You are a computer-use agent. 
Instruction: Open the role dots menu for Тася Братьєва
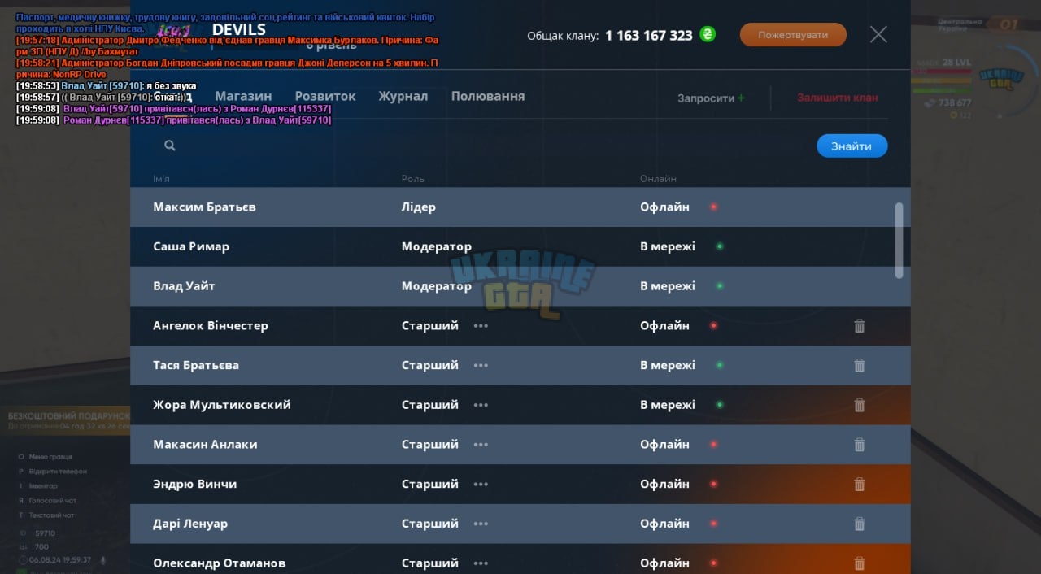[481, 366]
